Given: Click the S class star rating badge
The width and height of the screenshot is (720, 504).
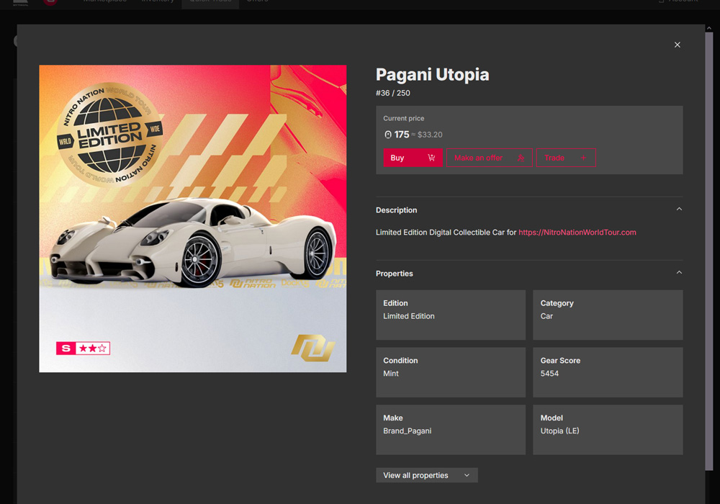Looking at the screenshot, I should [83, 348].
